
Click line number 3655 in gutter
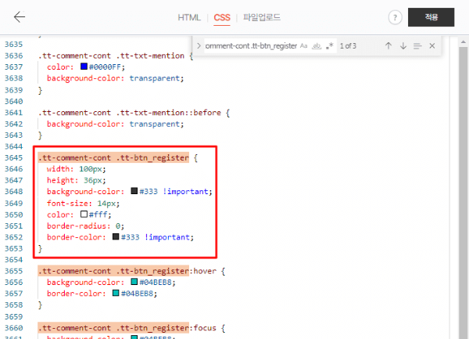tap(14, 271)
